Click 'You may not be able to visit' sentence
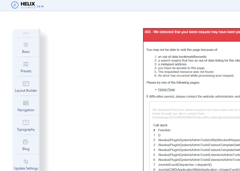The image size is (240, 171). (182, 50)
